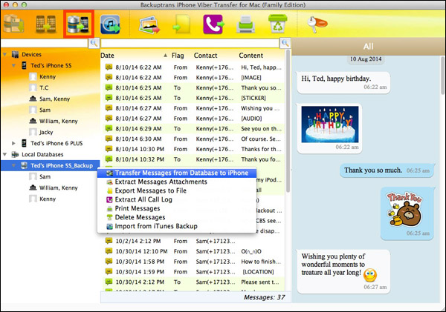This screenshot has height=312, width=446.
Task: Click the key registration icon
Action: [x=317, y=24]
